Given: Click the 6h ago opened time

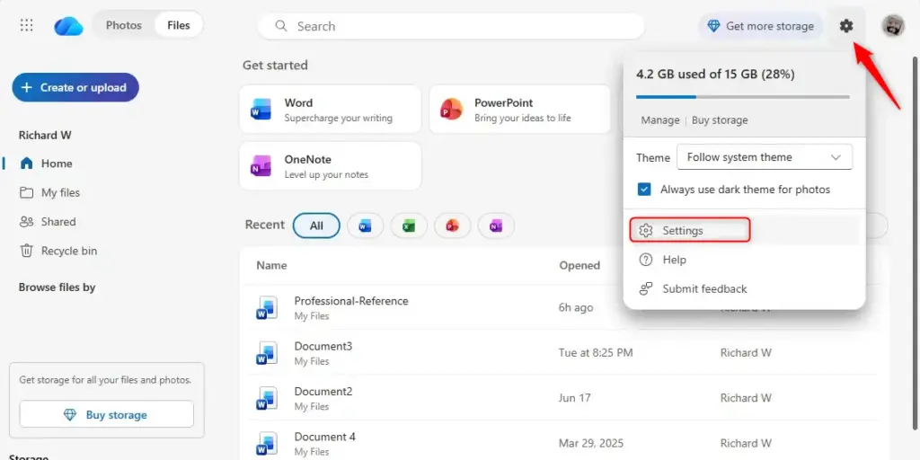Looking at the screenshot, I should click(576, 307).
